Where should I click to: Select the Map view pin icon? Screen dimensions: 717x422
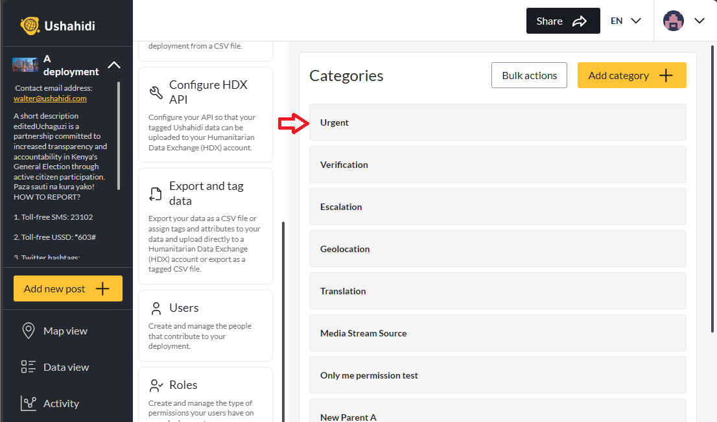[29, 331]
